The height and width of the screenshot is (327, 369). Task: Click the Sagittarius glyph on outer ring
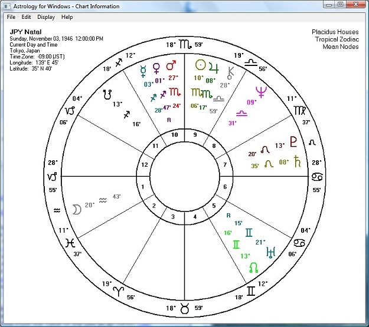point(119,62)
